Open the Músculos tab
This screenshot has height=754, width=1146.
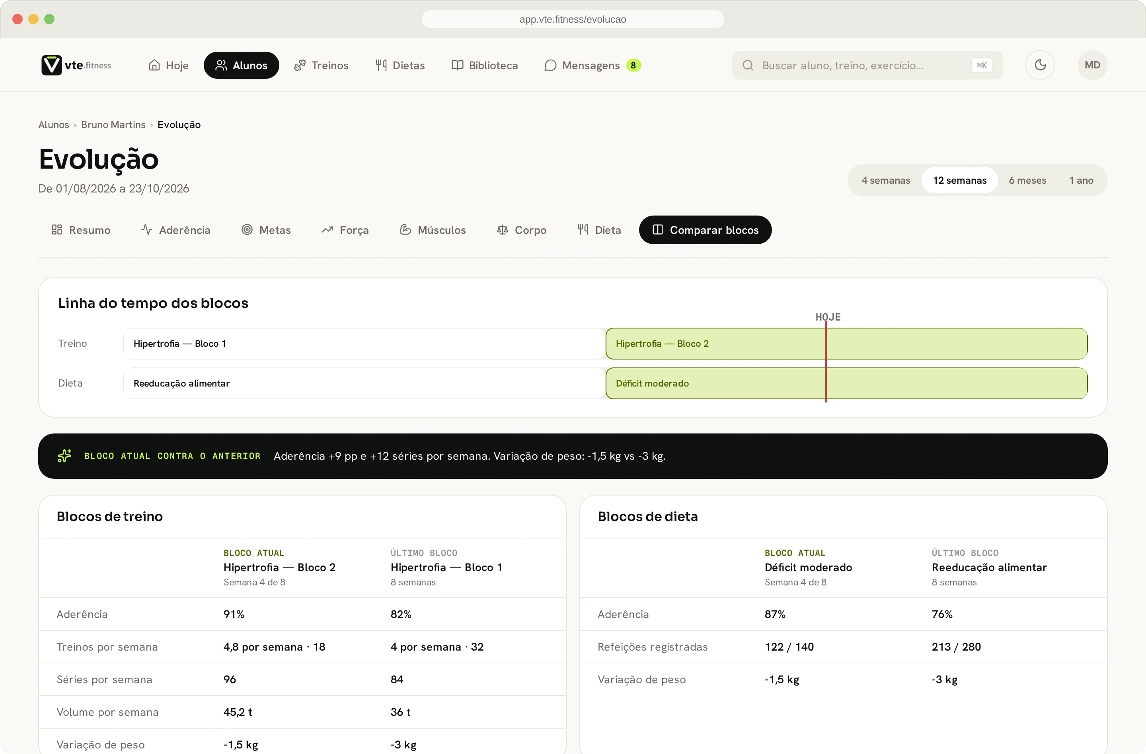[x=433, y=229]
